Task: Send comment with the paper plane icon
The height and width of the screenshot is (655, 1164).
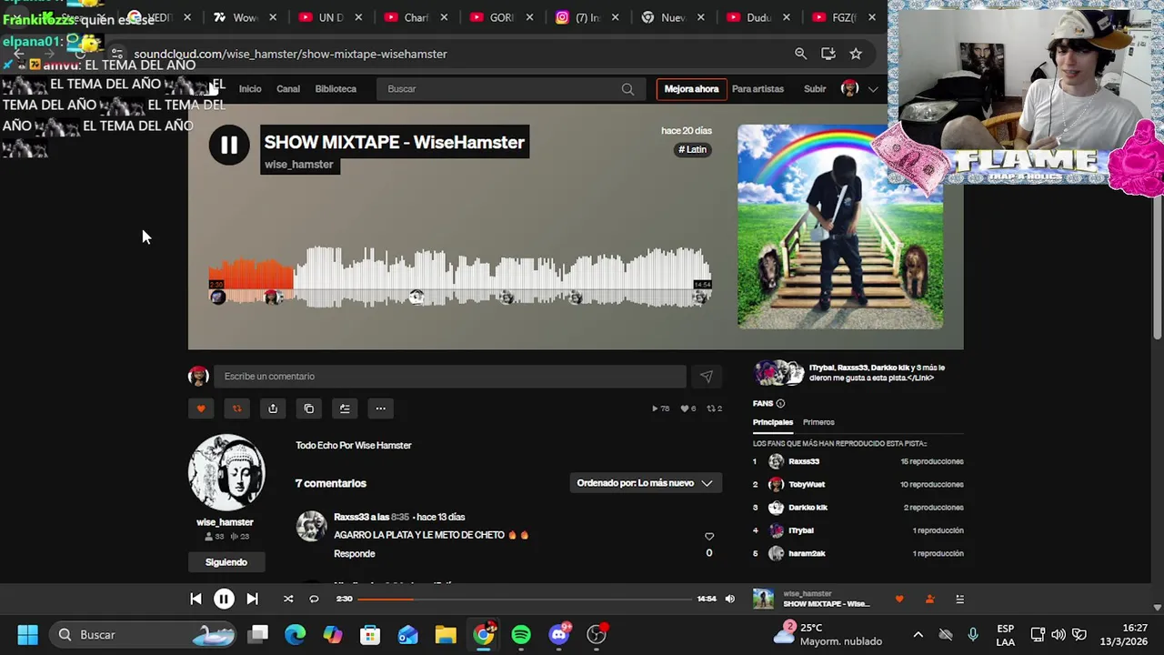Action: pos(706,377)
